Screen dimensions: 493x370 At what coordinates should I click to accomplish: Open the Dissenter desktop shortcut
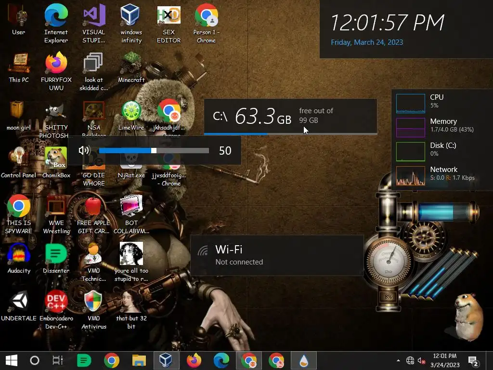(x=56, y=258)
